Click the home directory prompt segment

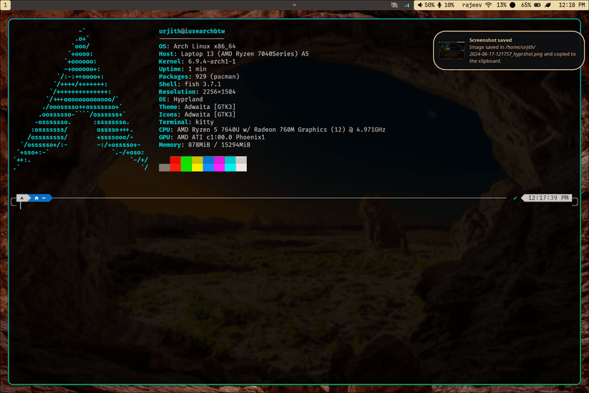(x=41, y=198)
